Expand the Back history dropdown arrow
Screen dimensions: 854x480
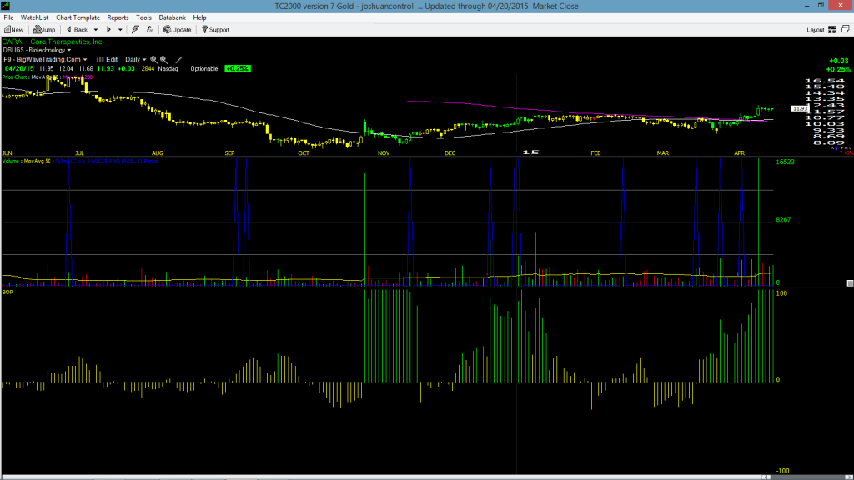point(96,30)
